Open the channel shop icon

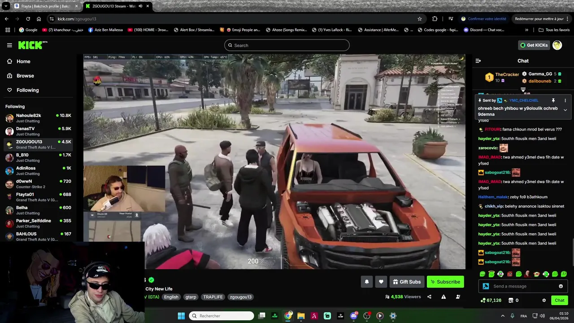click(x=511, y=300)
